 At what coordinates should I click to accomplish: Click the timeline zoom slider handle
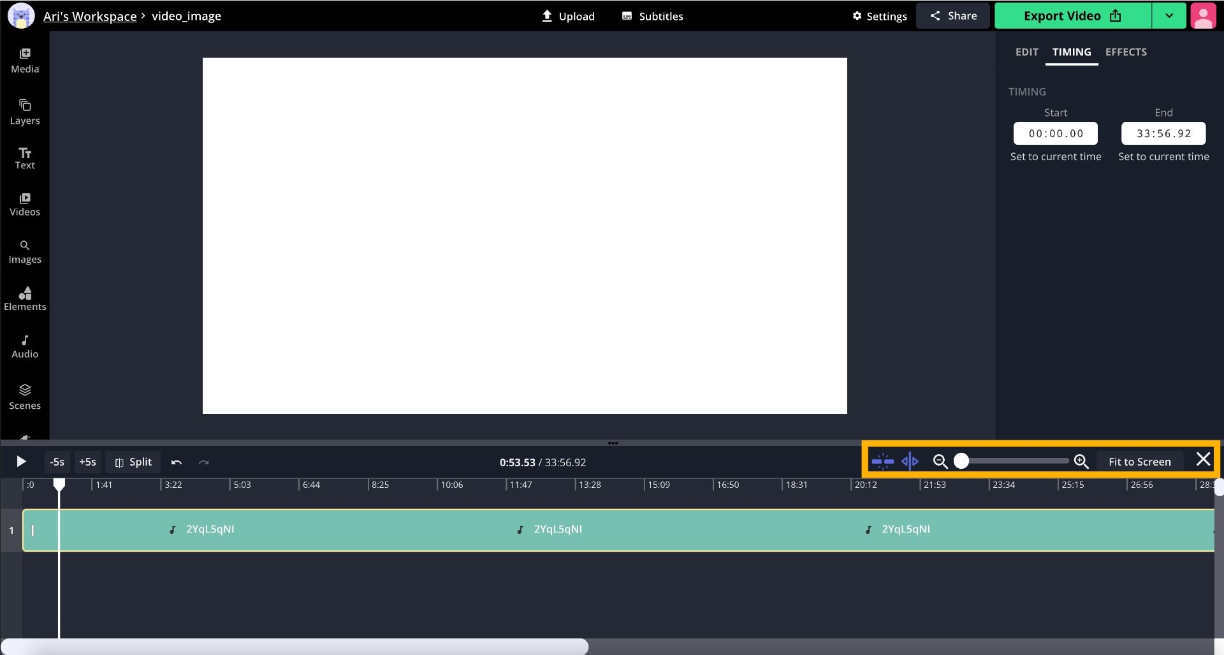point(961,461)
